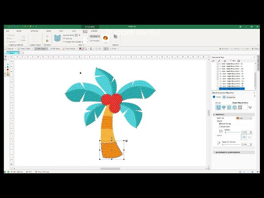Select the second Layout option icon
This screenshot has height=198, width=264.
tap(249, 137)
